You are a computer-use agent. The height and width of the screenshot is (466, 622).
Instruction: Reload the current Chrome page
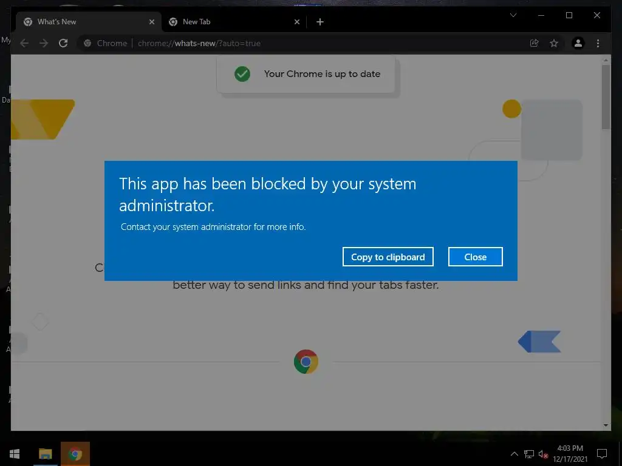tap(63, 43)
